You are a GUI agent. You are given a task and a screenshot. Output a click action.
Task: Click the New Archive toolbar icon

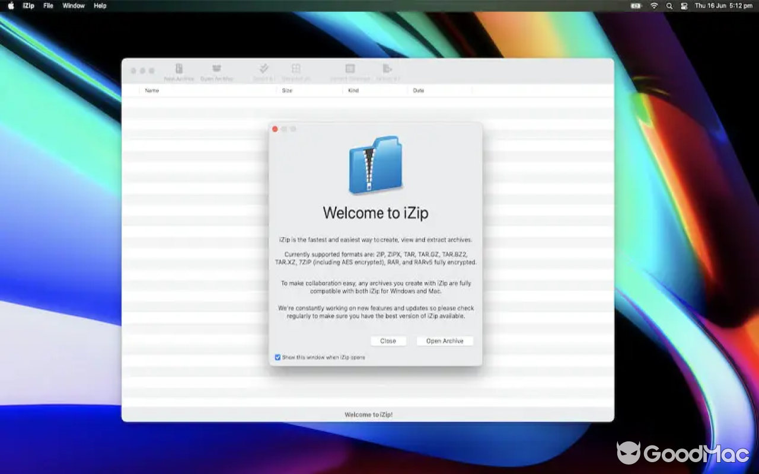(x=179, y=70)
